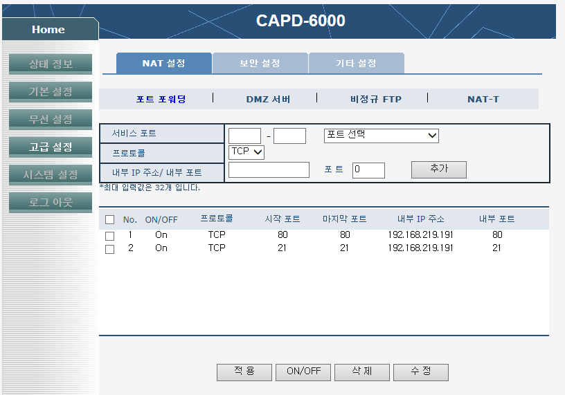Focus the service start port field
The width and height of the screenshot is (565, 395).
point(244,136)
